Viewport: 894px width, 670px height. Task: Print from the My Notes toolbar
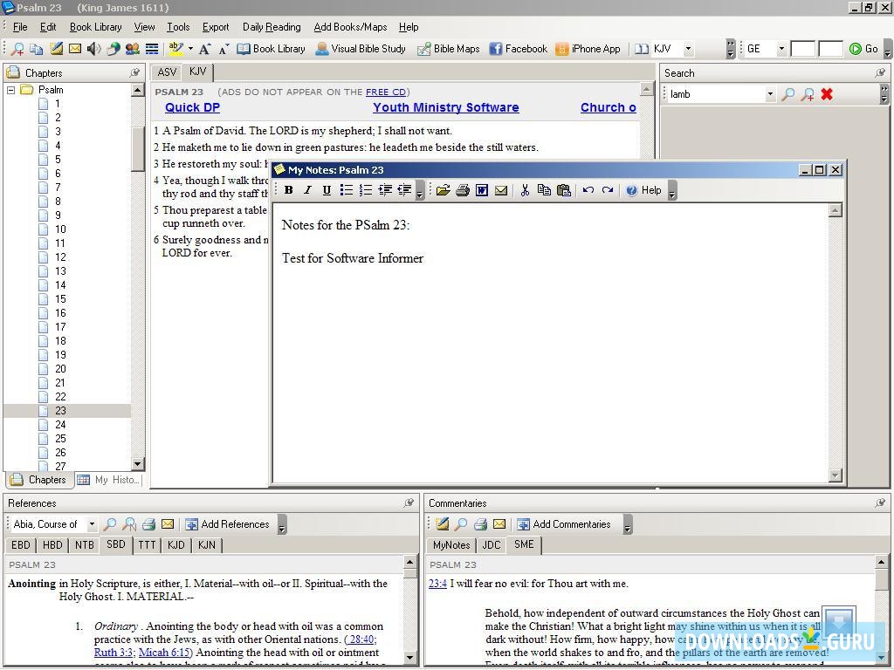coord(462,189)
